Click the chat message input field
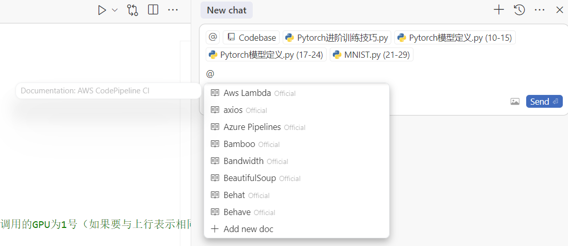Screen dimensions: 568x246 coord(362,74)
